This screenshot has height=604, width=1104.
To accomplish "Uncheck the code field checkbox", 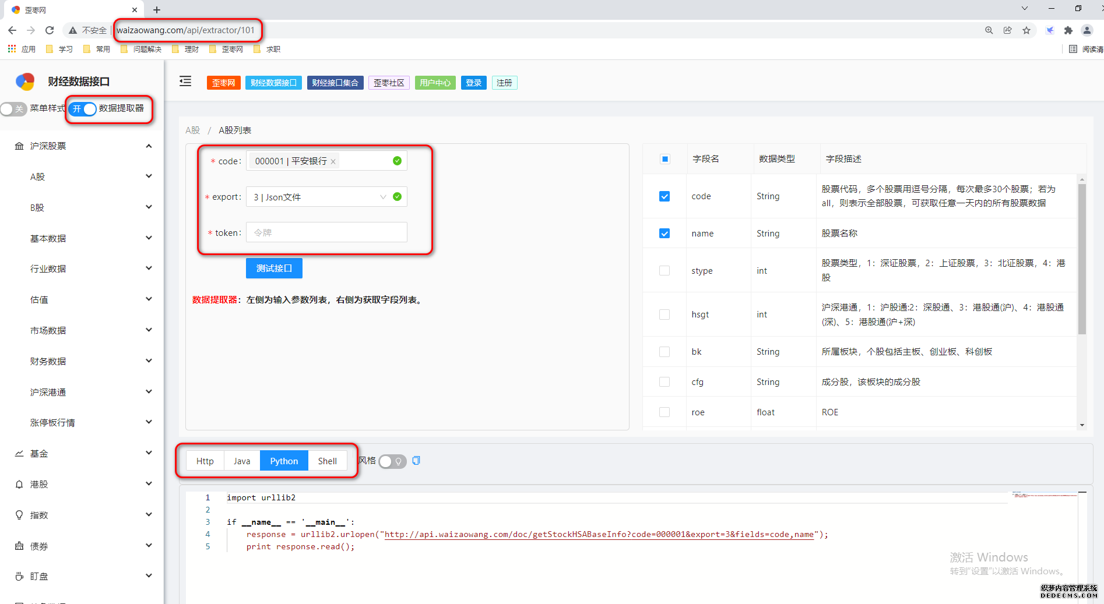I will 664,196.
